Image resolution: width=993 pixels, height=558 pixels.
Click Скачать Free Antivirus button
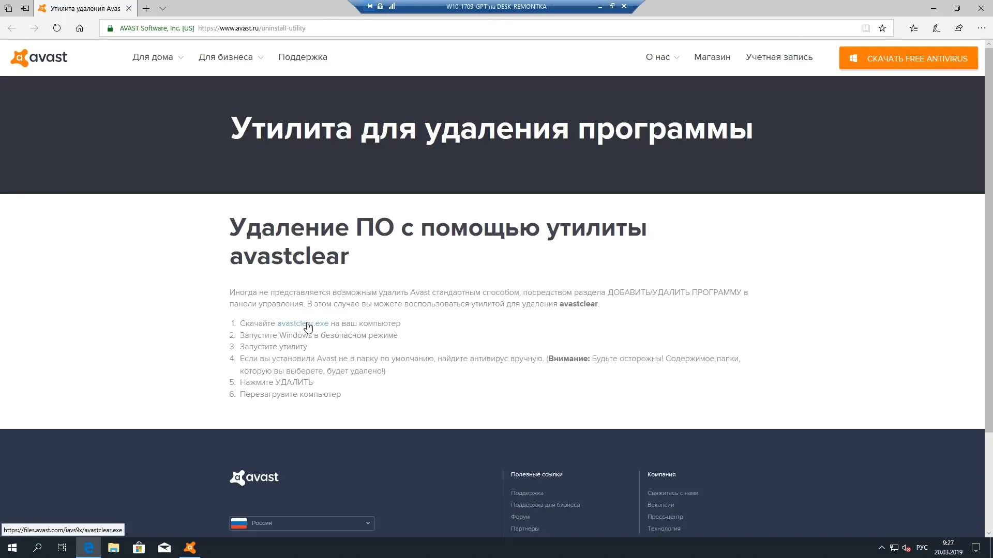point(908,58)
